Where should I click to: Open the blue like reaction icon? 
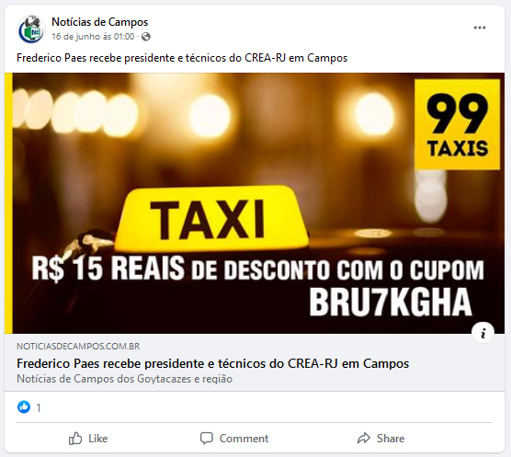tap(24, 407)
